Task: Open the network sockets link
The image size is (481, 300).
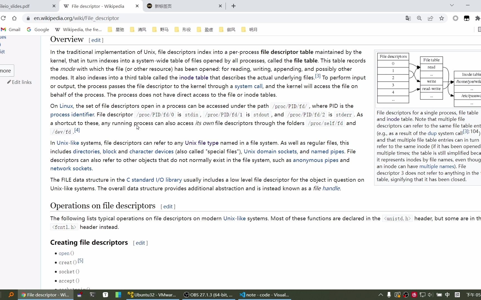Action: tap(71, 168)
